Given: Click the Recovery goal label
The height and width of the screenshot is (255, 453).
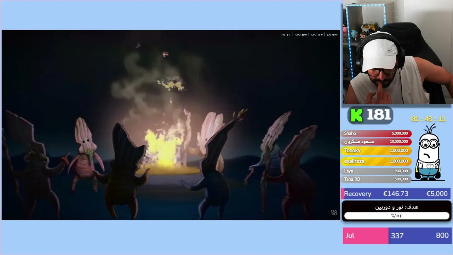Looking at the screenshot, I should pyautogui.click(x=357, y=194).
